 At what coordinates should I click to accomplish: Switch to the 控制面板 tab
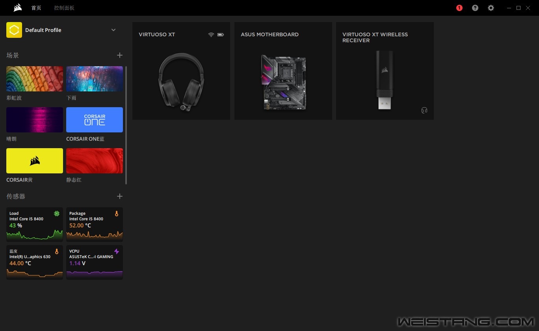point(64,8)
